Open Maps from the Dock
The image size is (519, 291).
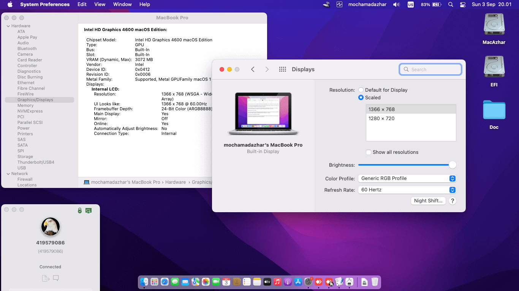pyautogui.click(x=195, y=282)
